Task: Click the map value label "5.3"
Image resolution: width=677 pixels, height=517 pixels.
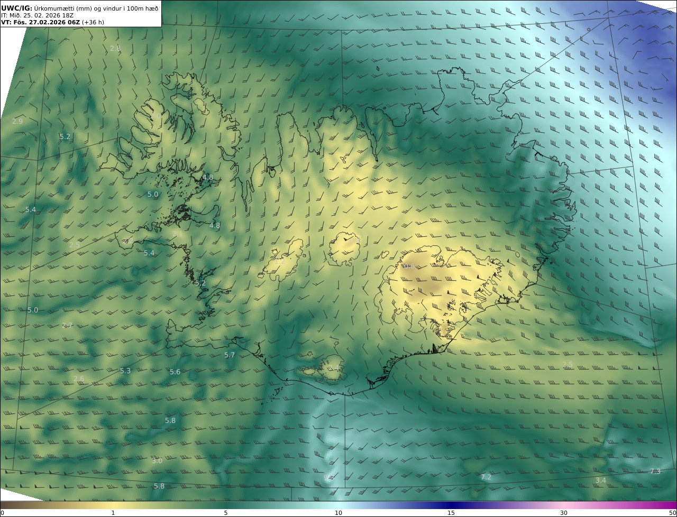Action: 125,371
